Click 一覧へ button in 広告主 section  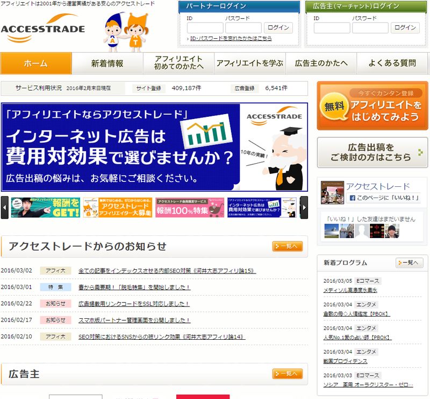click(288, 374)
